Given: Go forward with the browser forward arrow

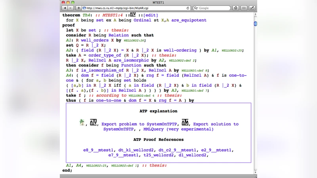Looking at the screenshot, I should tap(71, 8).
